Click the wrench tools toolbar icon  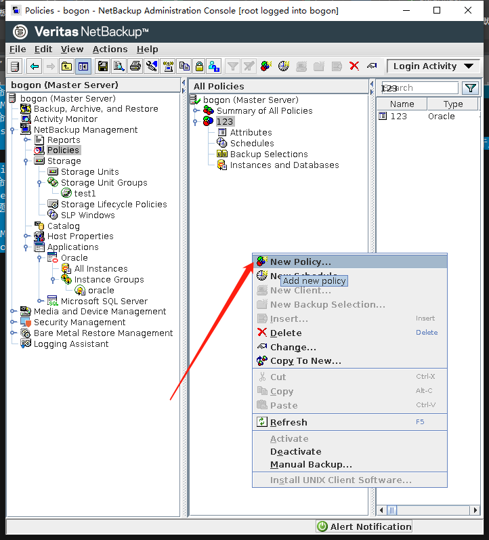click(152, 66)
